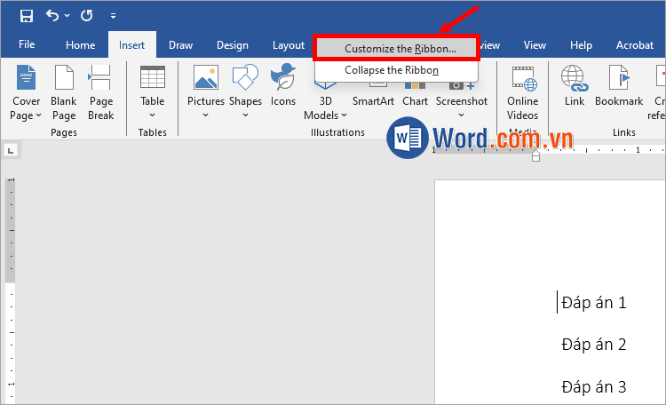Screen dimensions: 666x405
Task: Open the 3D Models dropdown
Action: click(x=325, y=108)
